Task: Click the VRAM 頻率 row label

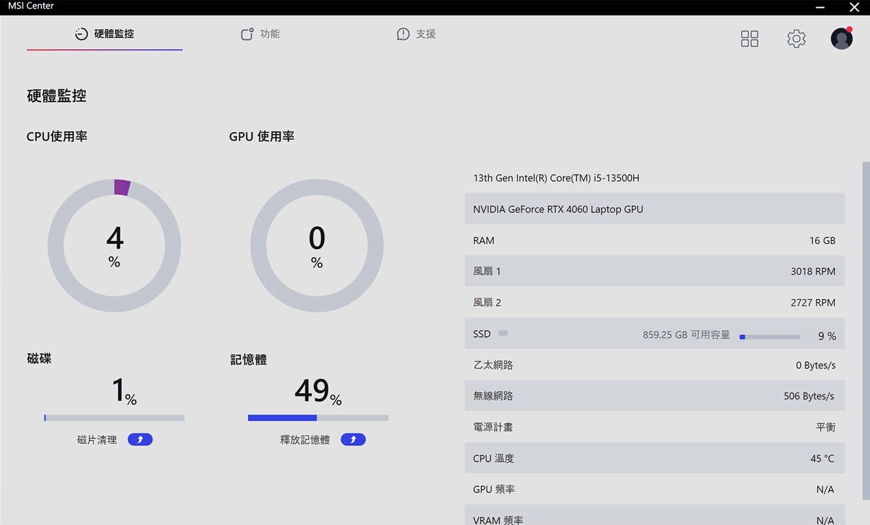Action: [x=498, y=520]
